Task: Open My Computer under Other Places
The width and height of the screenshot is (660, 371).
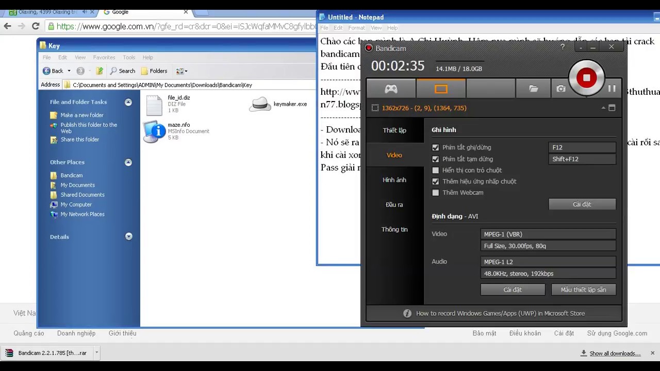Action: click(x=76, y=205)
